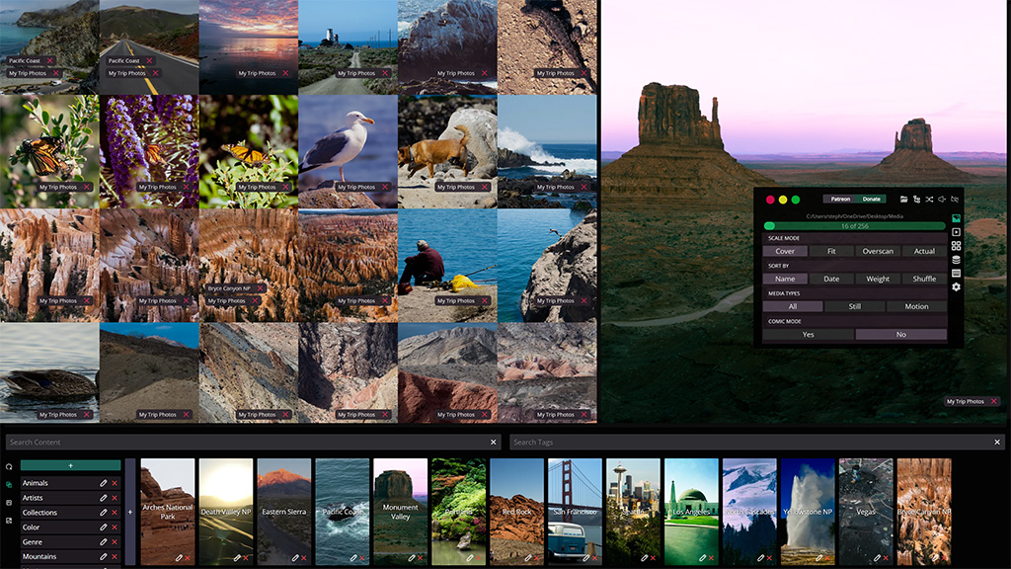1011x569 pixels.
Task: Open the Donate tab
Action: (x=871, y=200)
